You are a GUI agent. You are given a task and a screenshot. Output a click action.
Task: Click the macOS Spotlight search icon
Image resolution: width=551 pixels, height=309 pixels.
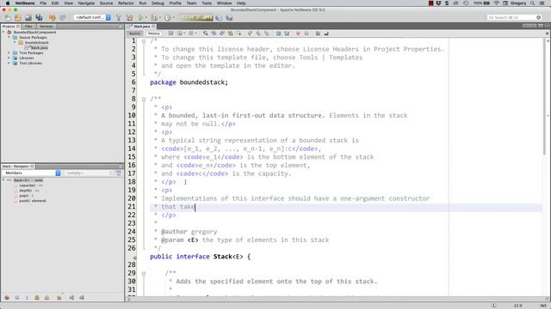pyautogui.click(x=533, y=3)
